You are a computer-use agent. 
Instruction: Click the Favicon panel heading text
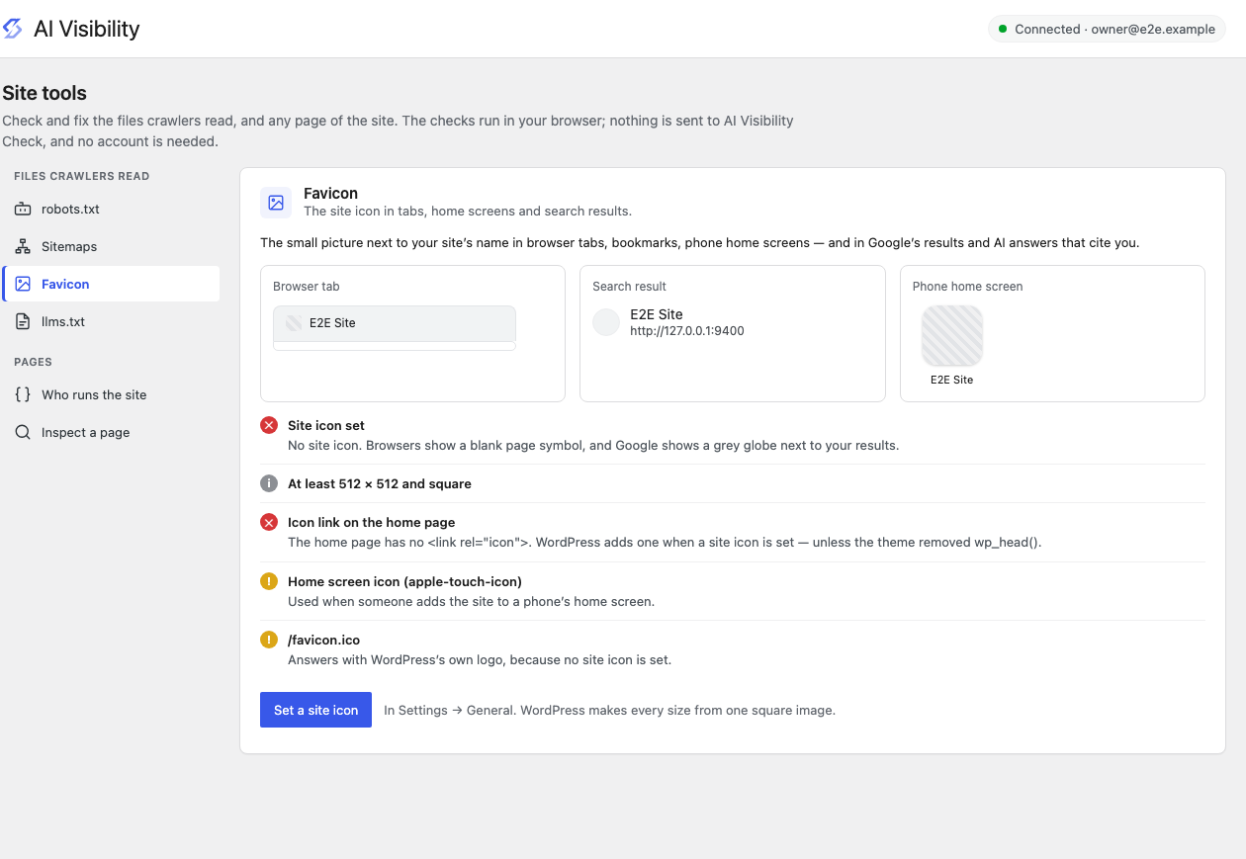(330, 194)
